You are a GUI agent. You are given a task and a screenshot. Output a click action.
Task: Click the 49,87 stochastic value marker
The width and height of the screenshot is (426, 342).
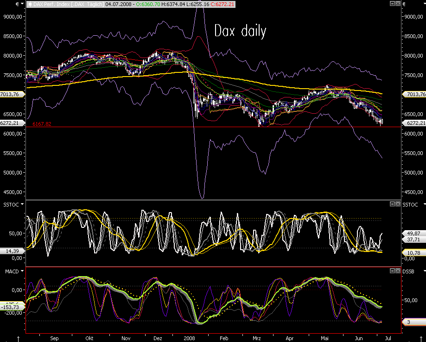[x=414, y=233]
